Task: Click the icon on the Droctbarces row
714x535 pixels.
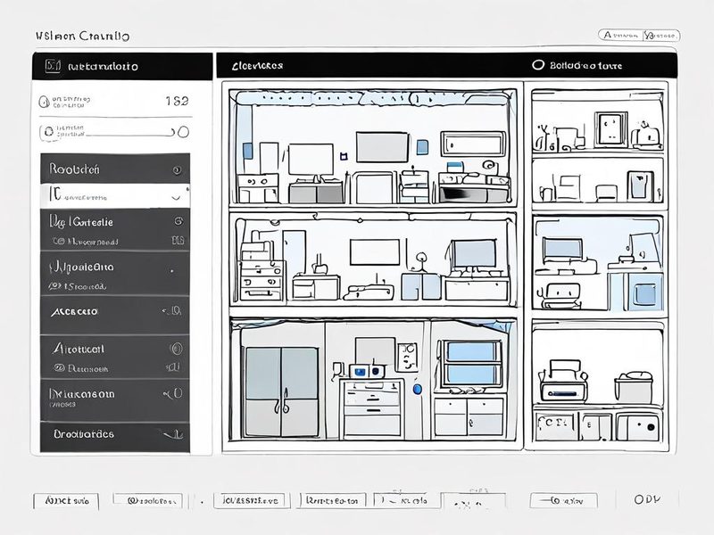Action: [172, 434]
